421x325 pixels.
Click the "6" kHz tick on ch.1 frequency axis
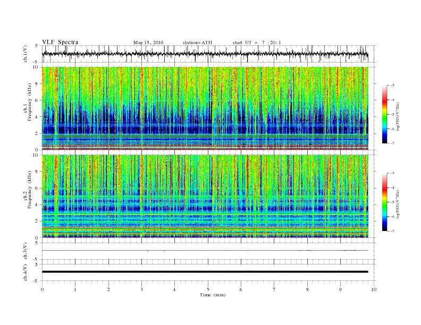pyautogui.click(x=37, y=100)
